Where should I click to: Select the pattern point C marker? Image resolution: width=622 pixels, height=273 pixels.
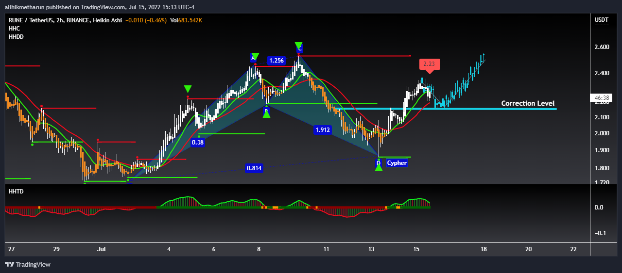(x=299, y=49)
